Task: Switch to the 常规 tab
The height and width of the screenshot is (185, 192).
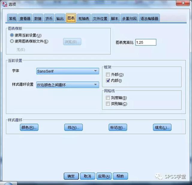Action: click(x=12, y=18)
